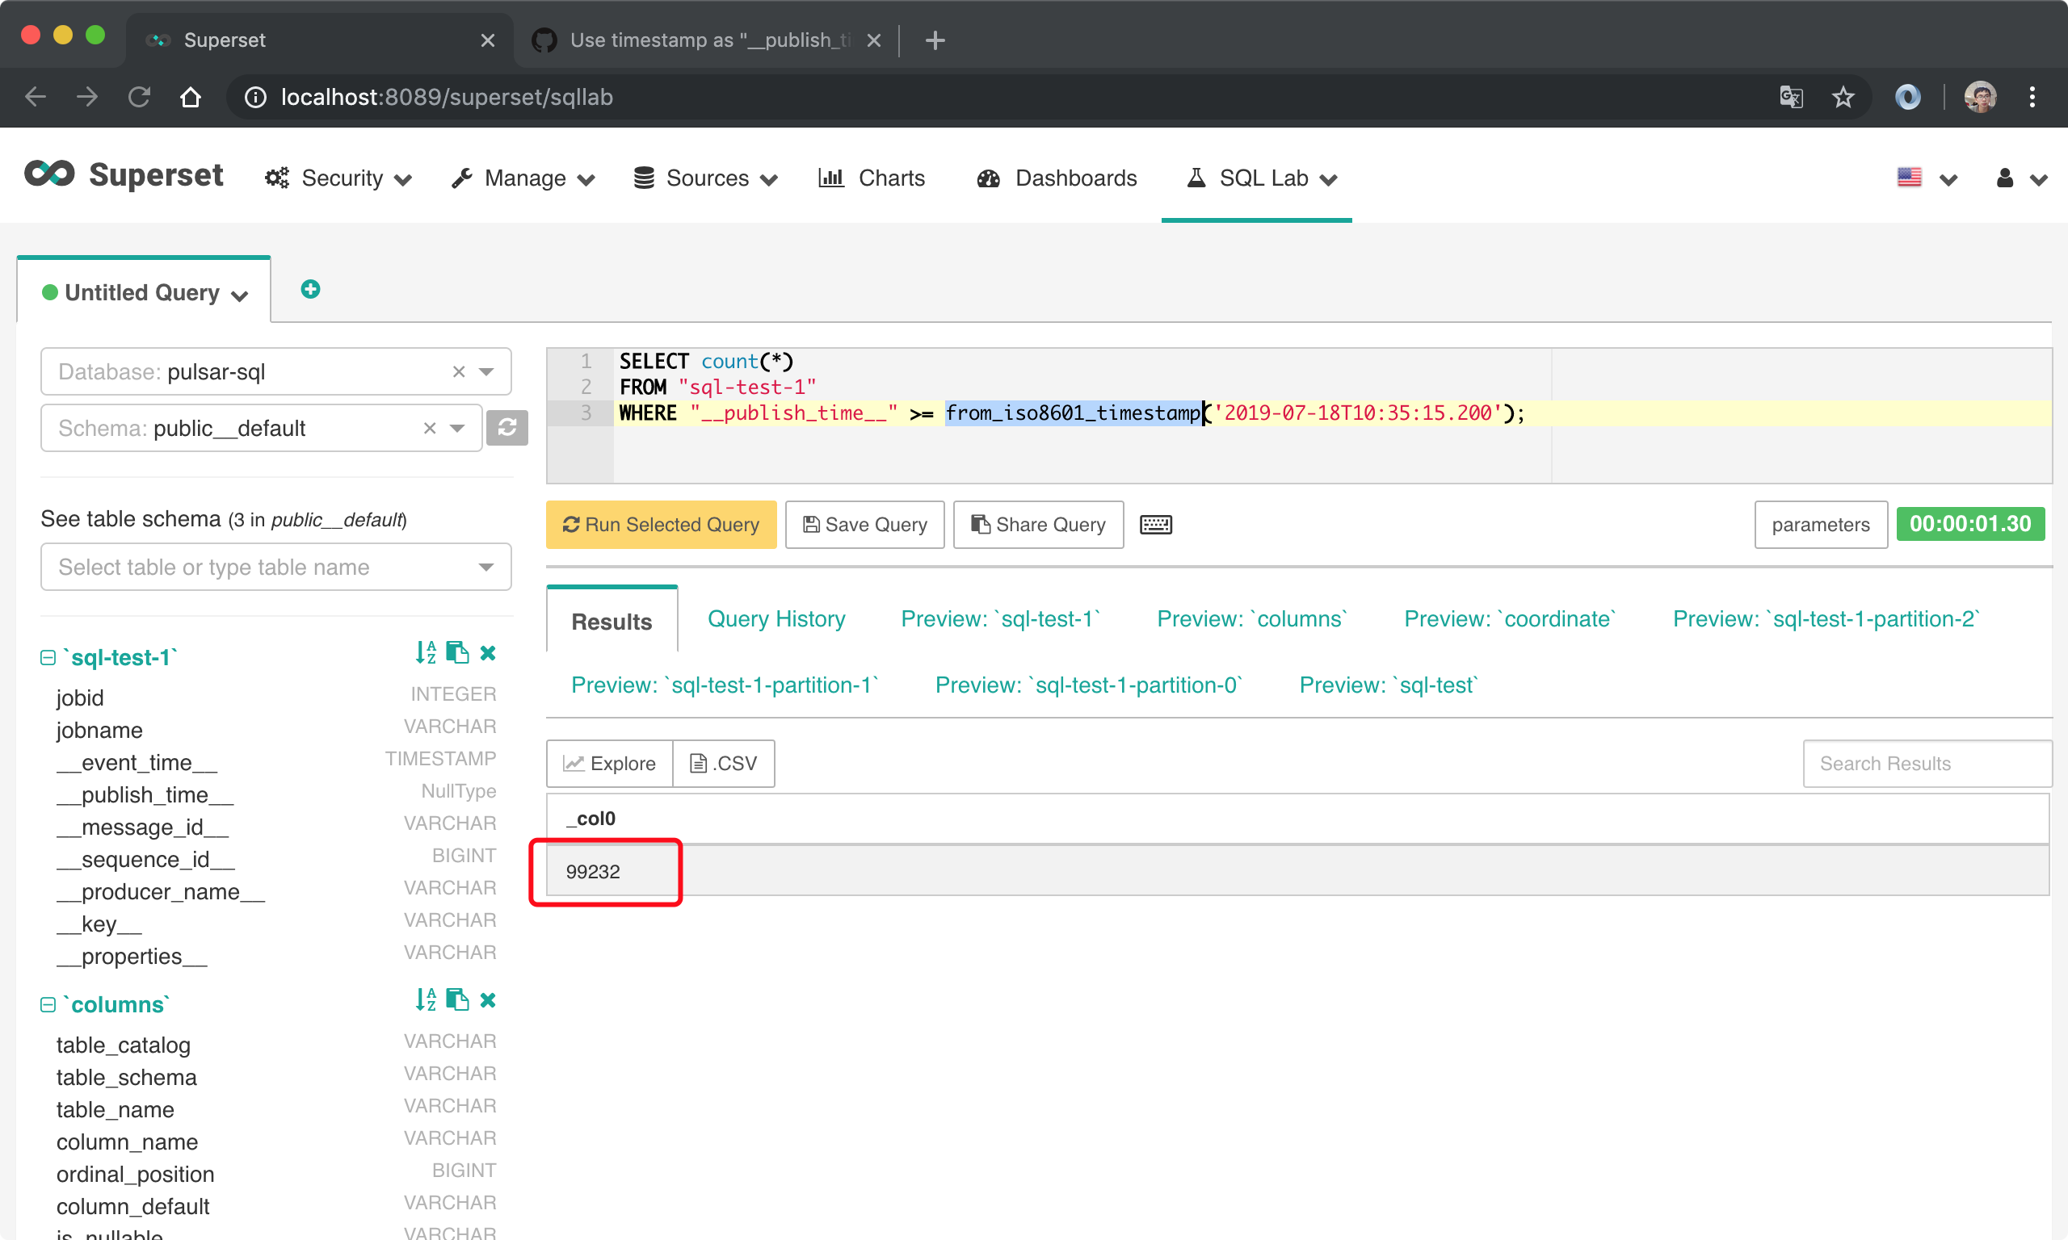Open Preview `sql-test-1-partition-1` tab
Screen dimensions: 2068x1240
725,685
